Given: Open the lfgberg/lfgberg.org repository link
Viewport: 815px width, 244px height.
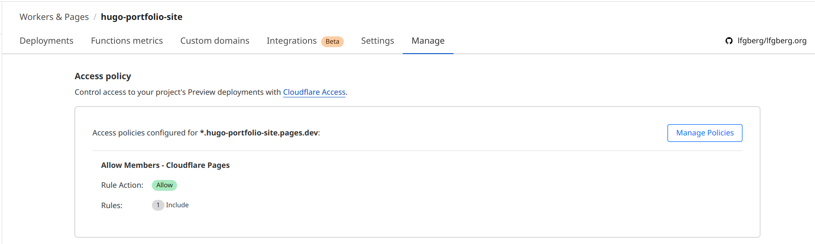Looking at the screenshot, I should [x=772, y=41].
